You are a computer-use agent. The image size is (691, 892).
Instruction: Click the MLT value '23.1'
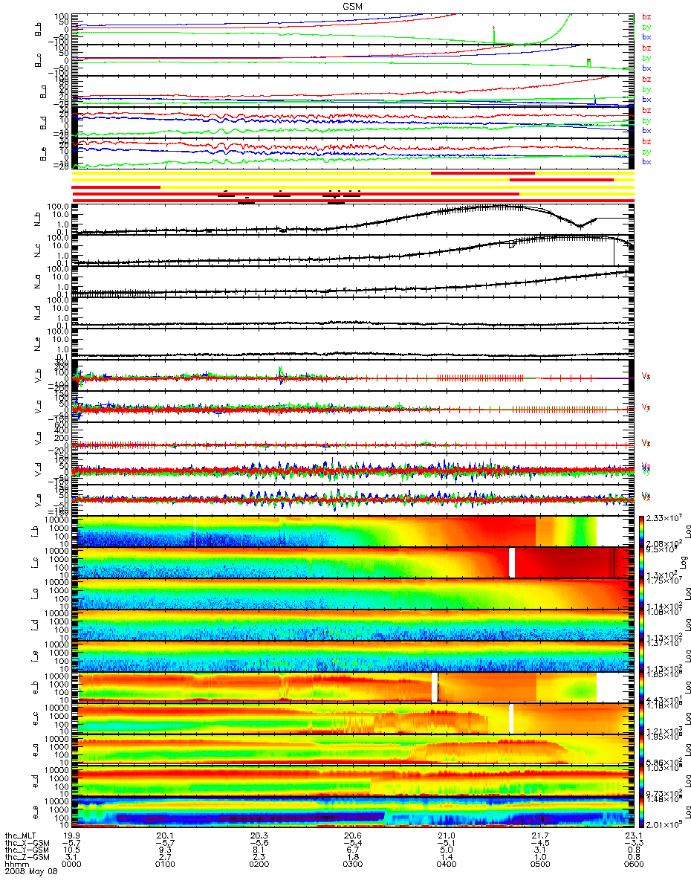(x=633, y=837)
